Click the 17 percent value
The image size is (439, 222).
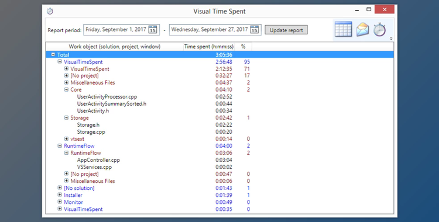coord(246,75)
